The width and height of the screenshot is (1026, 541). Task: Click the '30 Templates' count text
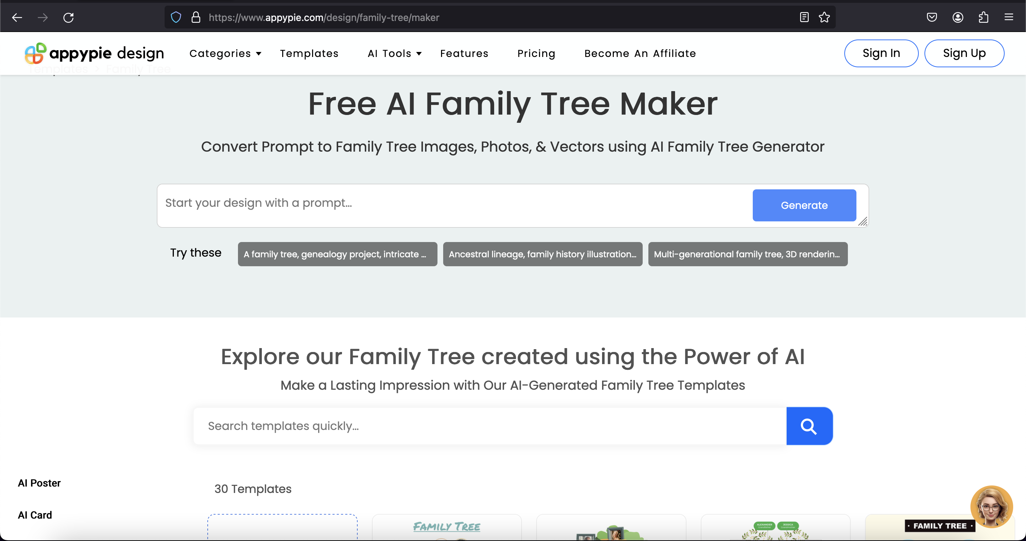[253, 489]
